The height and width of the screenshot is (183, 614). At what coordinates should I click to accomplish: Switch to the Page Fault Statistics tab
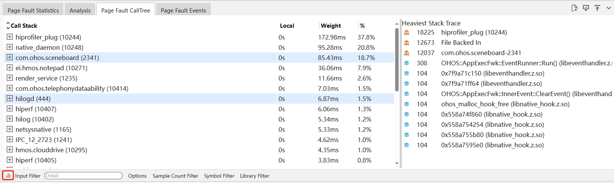(33, 11)
